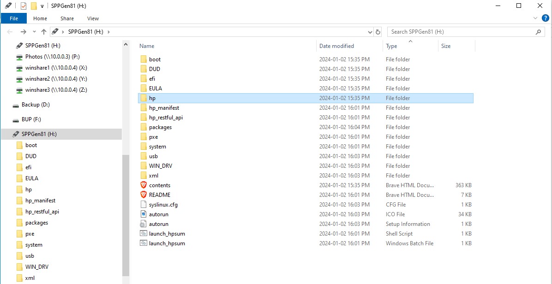Select the EULA folder in file list

306,88
